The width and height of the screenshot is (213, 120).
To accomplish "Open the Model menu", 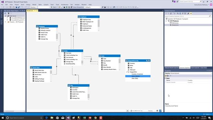I will point(34,5).
